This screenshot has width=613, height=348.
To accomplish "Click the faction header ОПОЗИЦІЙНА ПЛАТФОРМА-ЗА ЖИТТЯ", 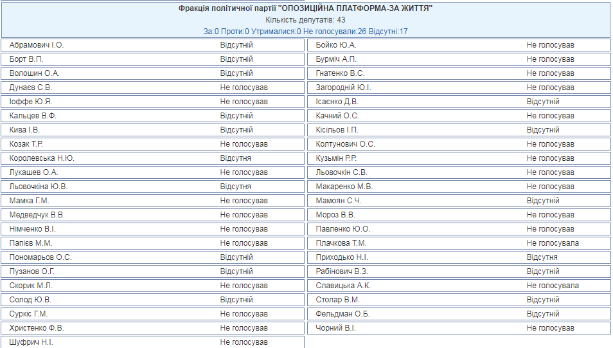I will click(x=306, y=8).
